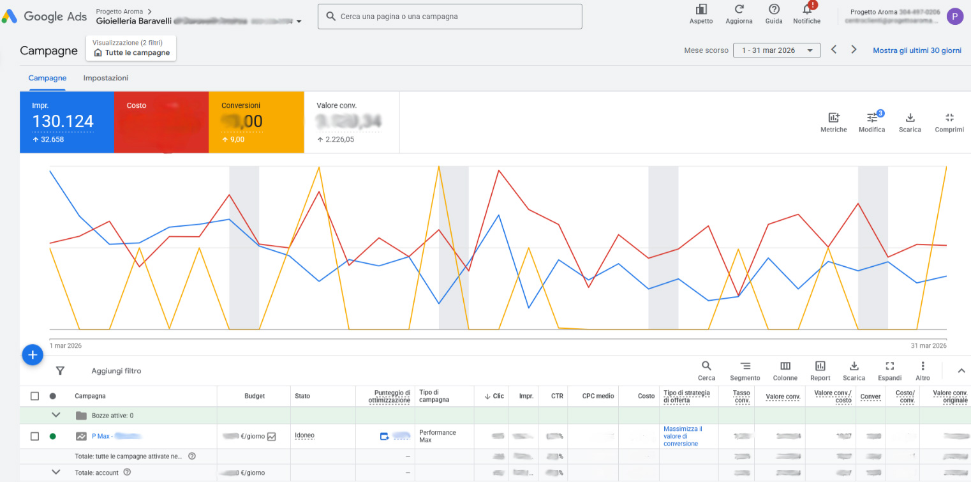
Task: Select the orange Conversioni metric tile
Action: click(x=256, y=123)
